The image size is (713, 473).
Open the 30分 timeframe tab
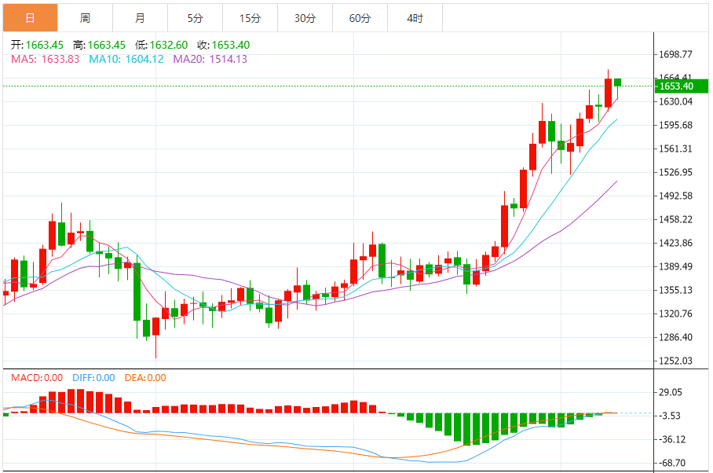pos(305,18)
